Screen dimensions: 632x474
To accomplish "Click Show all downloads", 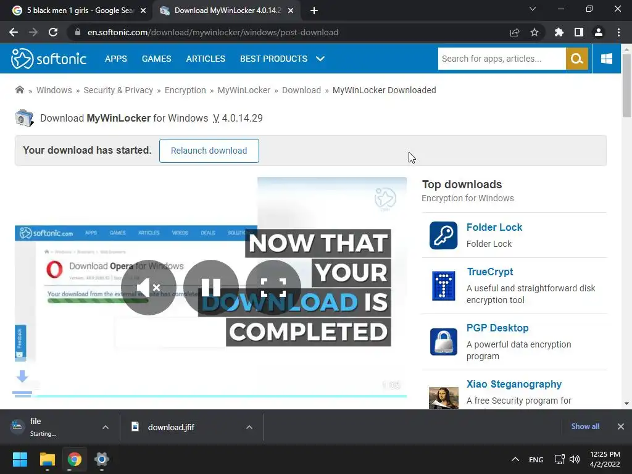I will [x=585, y=426].
